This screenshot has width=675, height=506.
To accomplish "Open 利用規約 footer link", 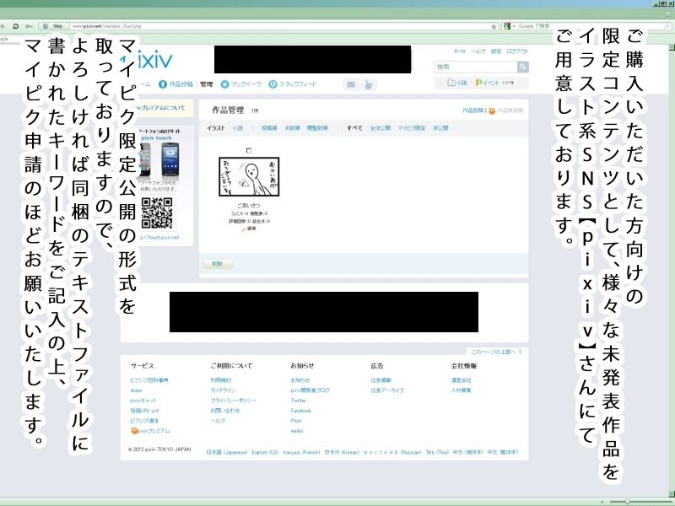I will (221, 380).
